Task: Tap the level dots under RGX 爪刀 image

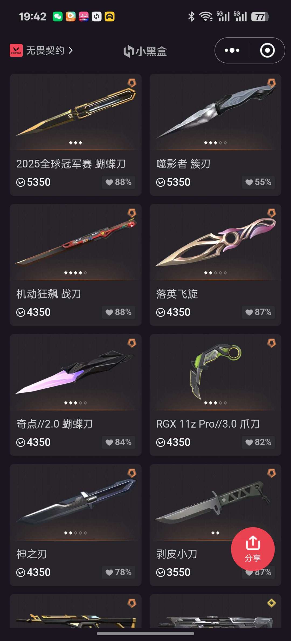Action: [215, 403]
